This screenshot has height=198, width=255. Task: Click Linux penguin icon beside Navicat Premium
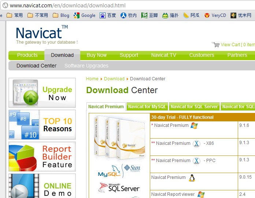point(192,178)
